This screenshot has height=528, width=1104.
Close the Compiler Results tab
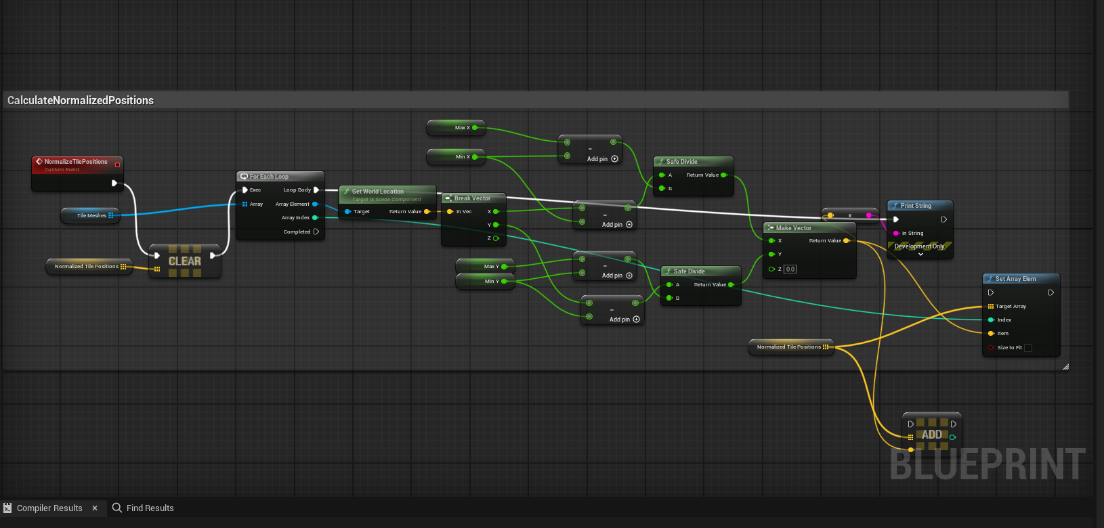click(x=95, y=508)
